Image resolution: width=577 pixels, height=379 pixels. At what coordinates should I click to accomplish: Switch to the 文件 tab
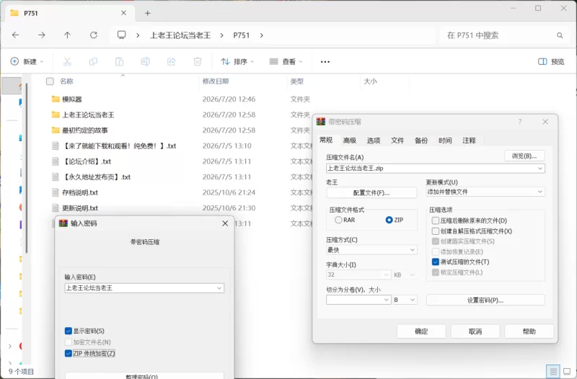(x=397, y=140)
